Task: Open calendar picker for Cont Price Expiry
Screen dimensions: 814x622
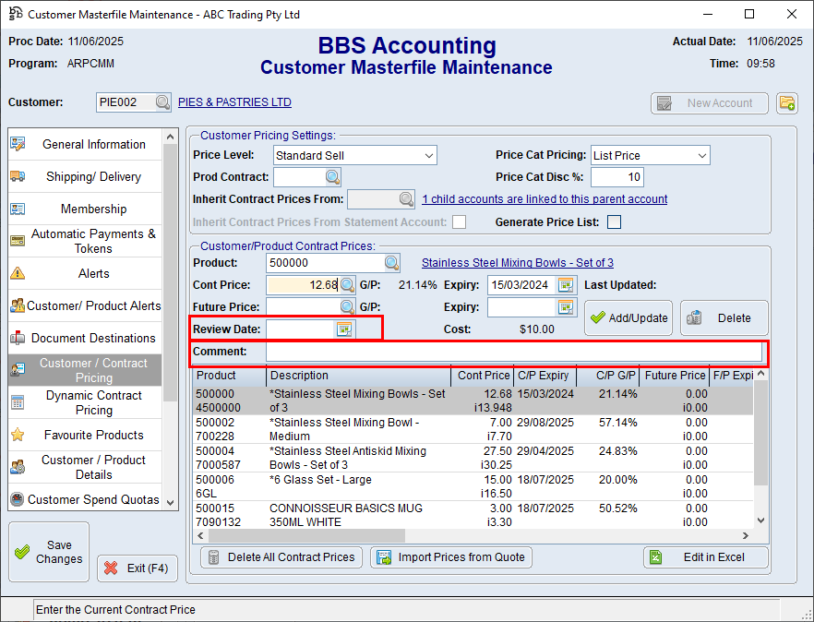Action: [566, 285]
